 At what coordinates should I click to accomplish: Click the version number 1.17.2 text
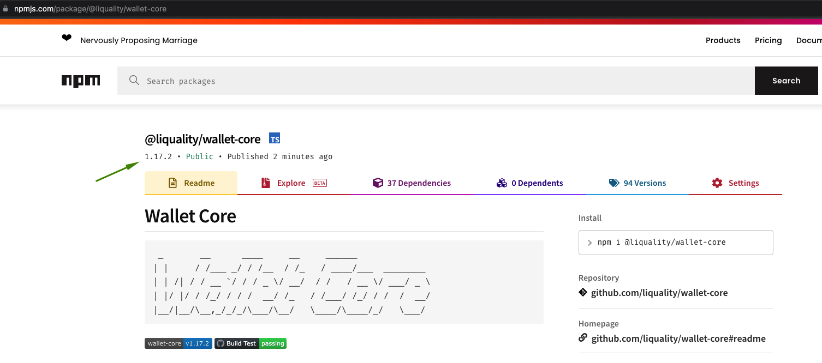click(x=158, y=156)
